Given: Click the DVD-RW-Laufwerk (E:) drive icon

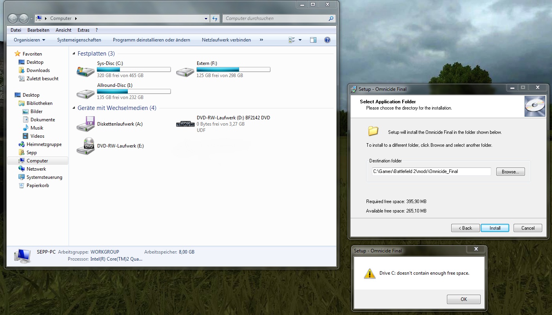Looking at the screenshot, I should pos(85,146).
